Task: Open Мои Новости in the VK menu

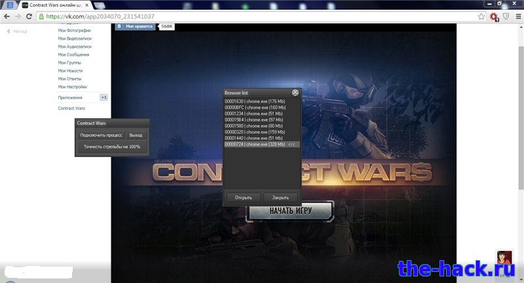Action: point(70,71)
